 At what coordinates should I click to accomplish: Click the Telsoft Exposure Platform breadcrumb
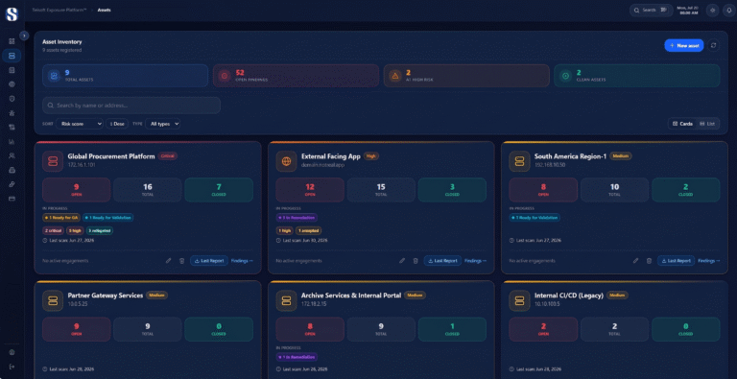pos(59,10)
